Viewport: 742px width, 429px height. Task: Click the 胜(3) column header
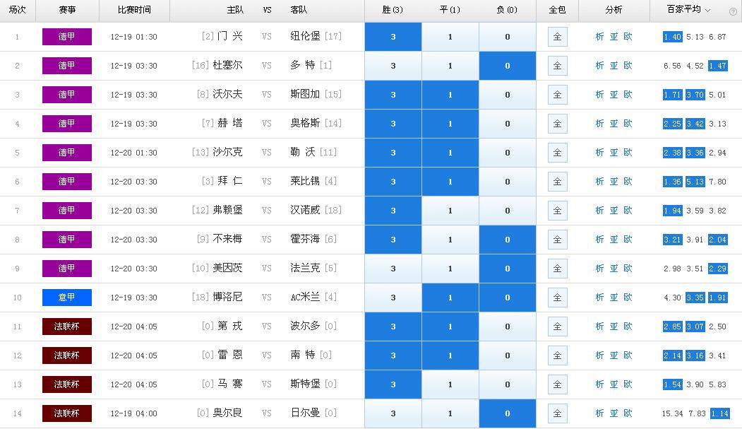(393, 10)
